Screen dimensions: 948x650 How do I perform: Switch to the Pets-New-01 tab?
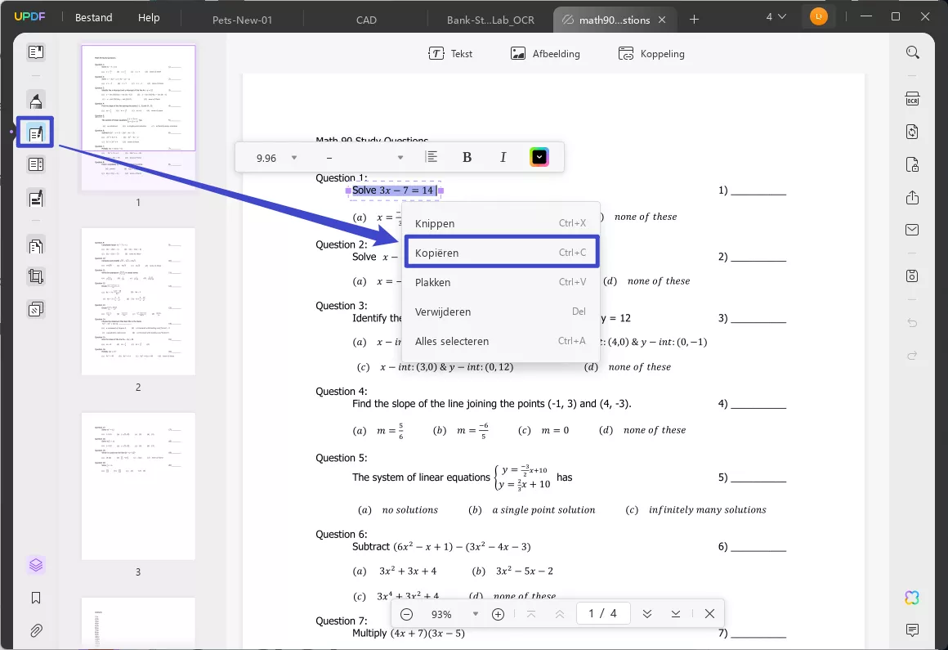pos(243,20)
